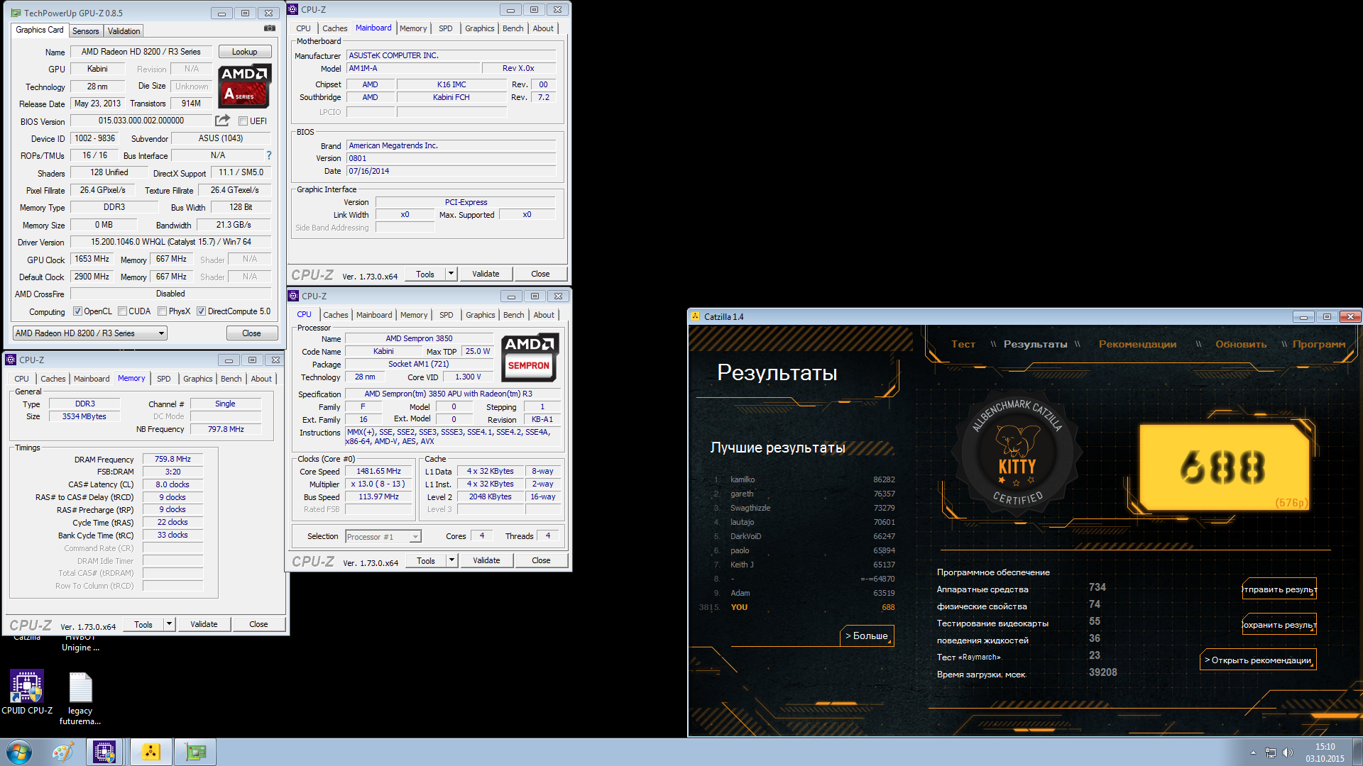
Task: Open SPD tab in CPU-Z Mainboard window
Action: 445,28
